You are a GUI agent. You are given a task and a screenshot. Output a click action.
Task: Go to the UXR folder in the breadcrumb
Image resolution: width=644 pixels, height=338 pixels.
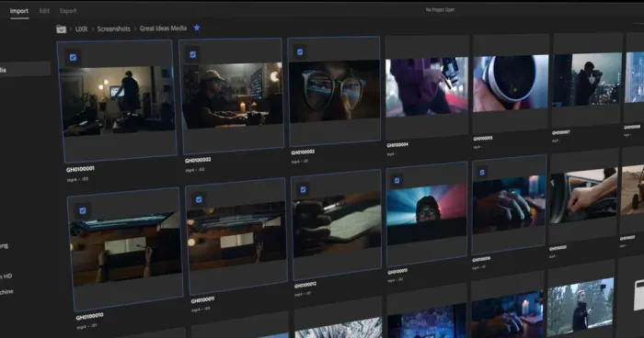(x=81, y=29)
